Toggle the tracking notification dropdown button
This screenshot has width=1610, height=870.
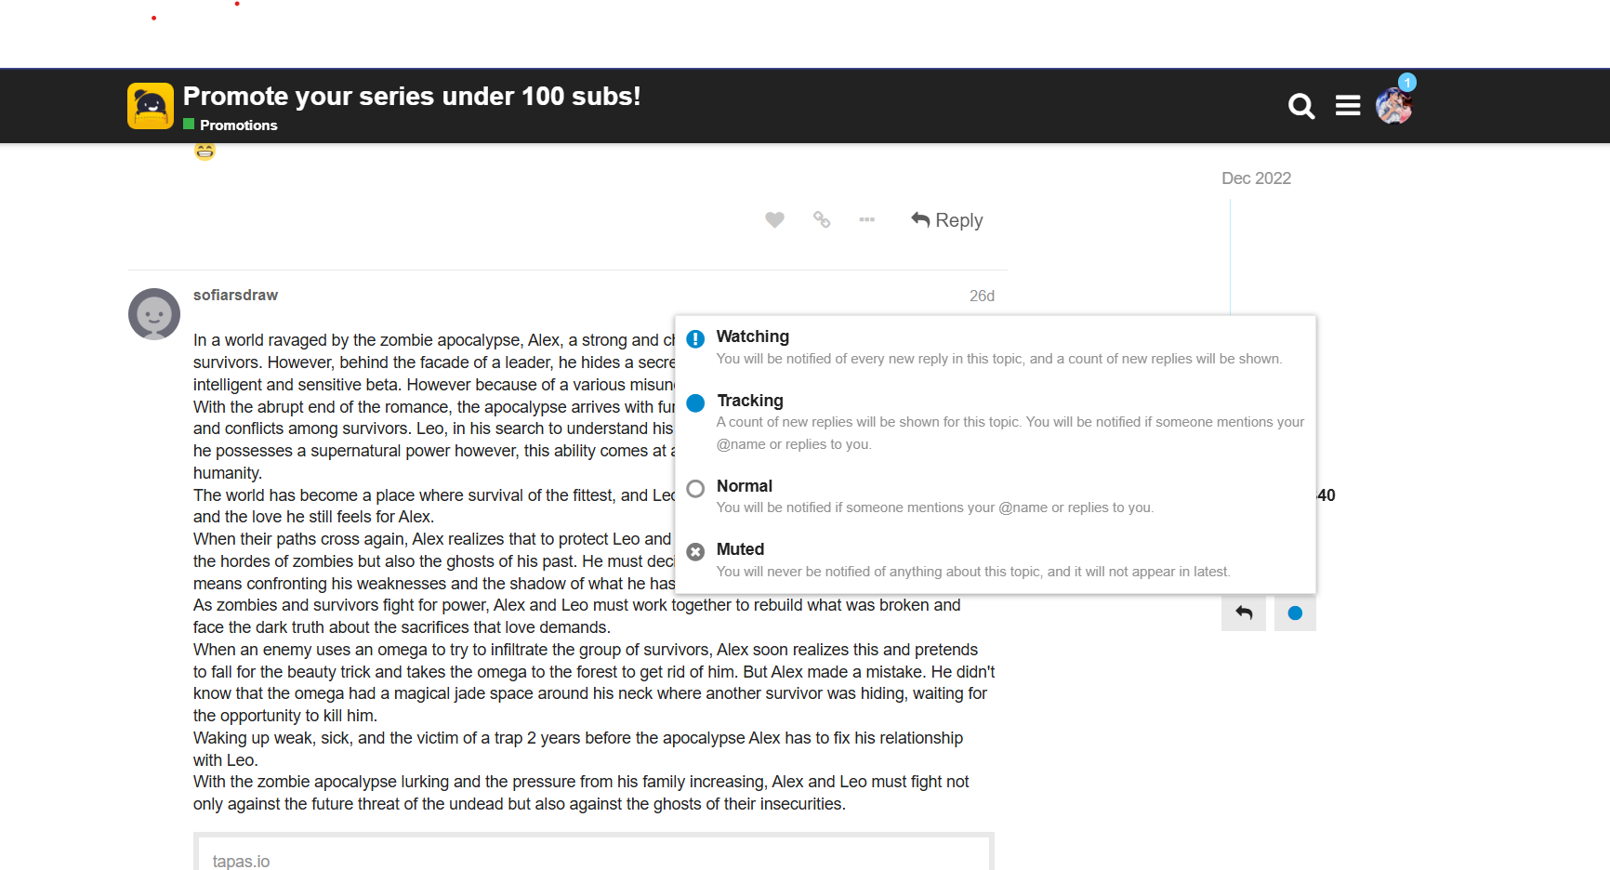[x=1295, y=613]
